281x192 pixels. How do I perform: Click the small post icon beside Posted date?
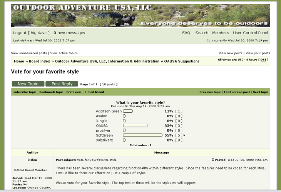(213, 160)
